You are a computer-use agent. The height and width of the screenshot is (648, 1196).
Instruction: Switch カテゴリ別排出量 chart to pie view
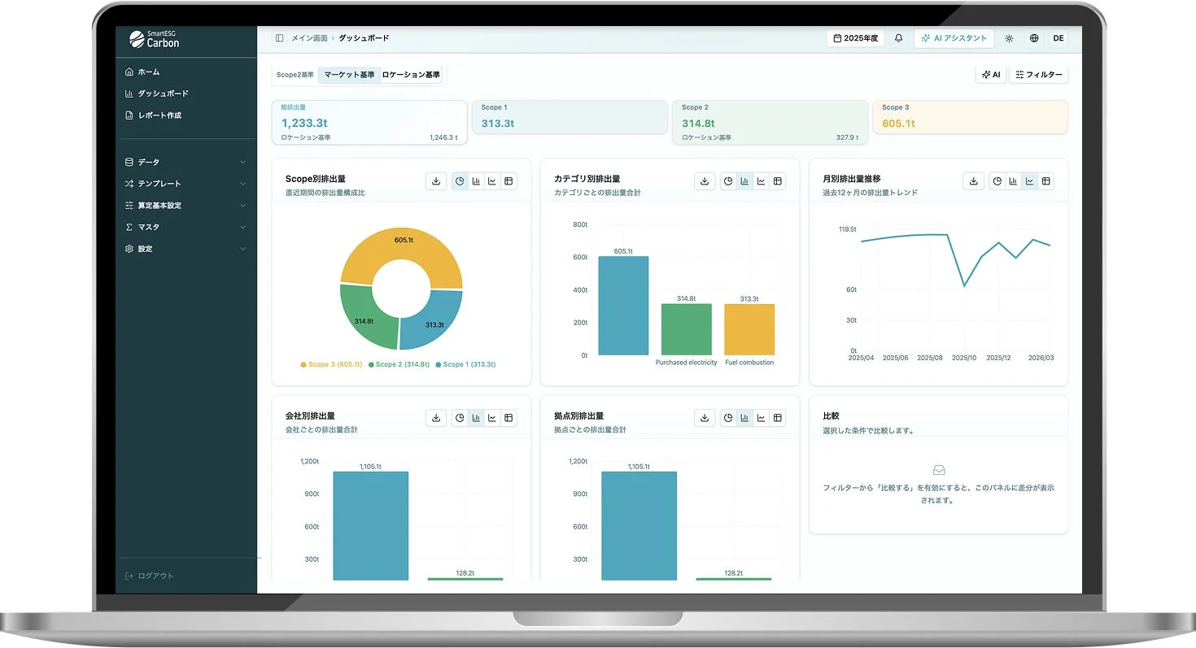point(728,181)
